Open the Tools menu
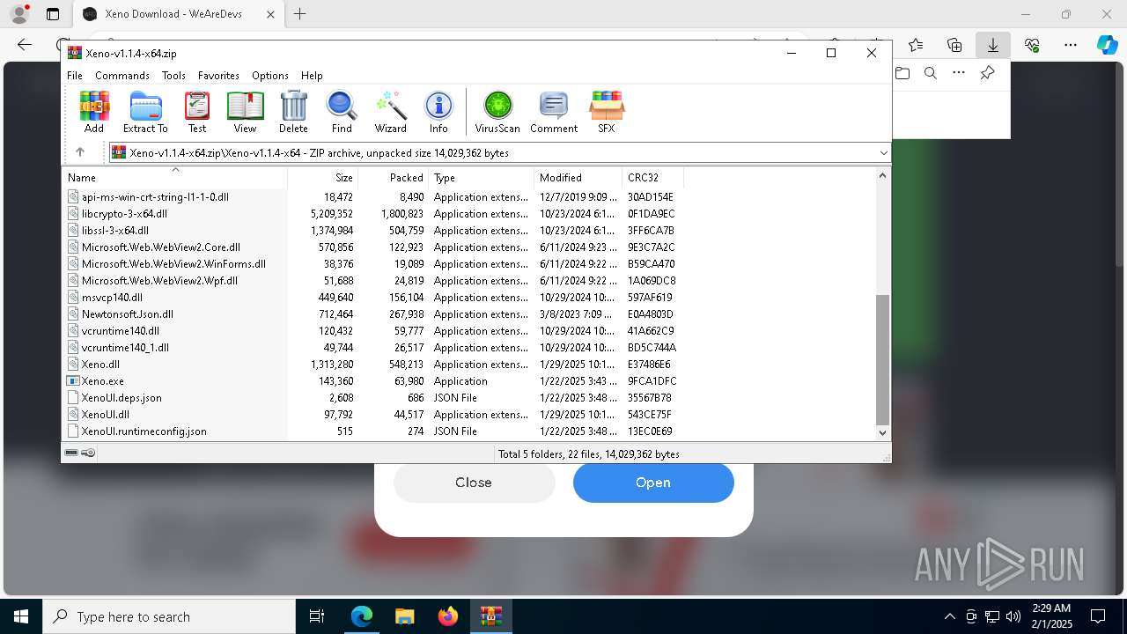 tap(173, 76)
